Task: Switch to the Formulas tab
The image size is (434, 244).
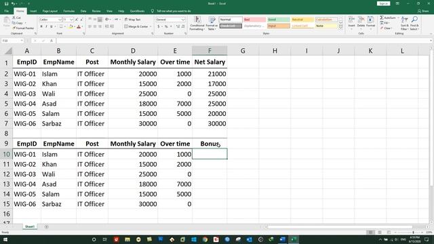Action: point(69,11)
